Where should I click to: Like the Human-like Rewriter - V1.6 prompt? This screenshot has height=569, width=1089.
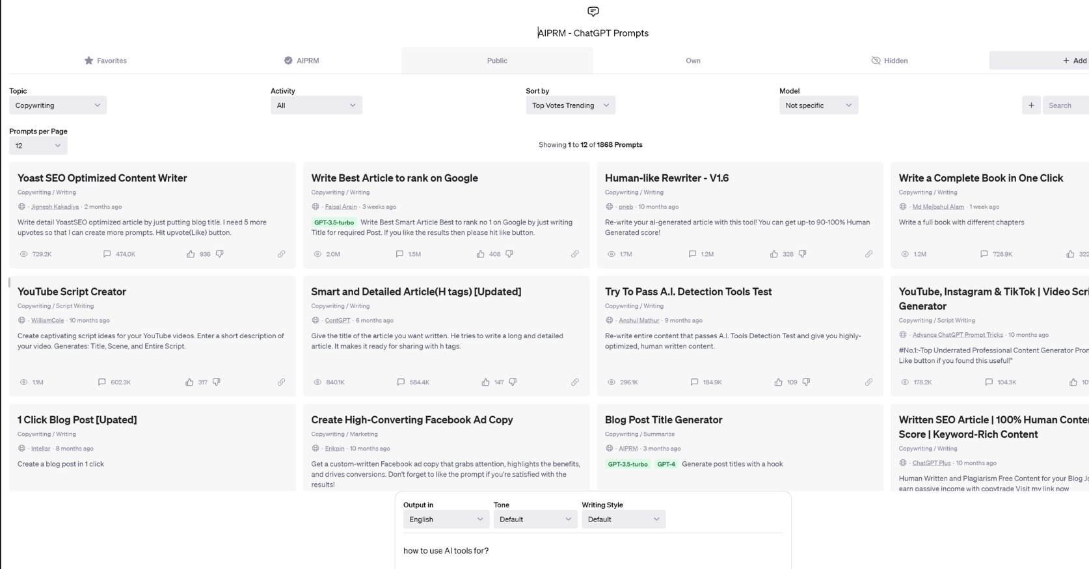pos(774,254)
